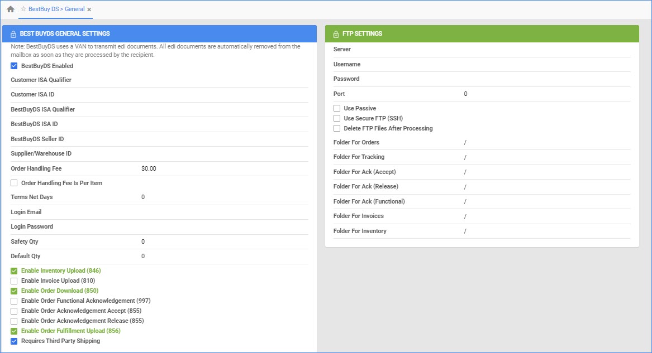Close the BestBuy DS > General tab
This screenshot has width=652, height=353.
click(89, 9)
